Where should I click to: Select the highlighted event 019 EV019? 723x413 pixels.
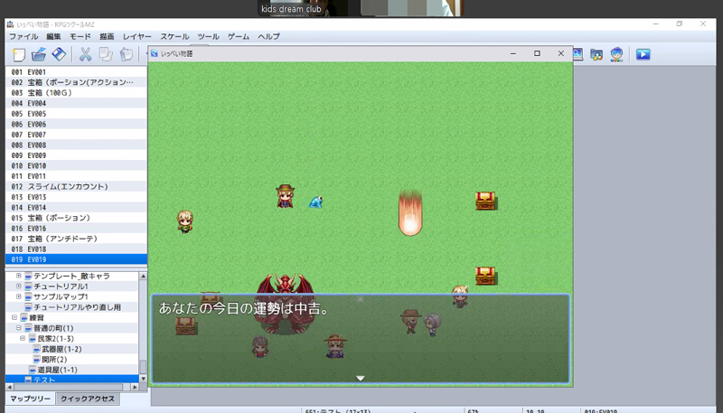coord(76,259)
